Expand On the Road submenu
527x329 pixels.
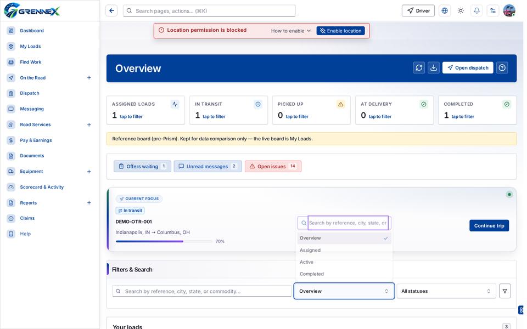89,77
